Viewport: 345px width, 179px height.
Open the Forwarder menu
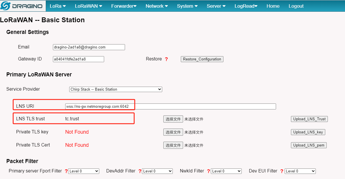[x=124, y=6]
